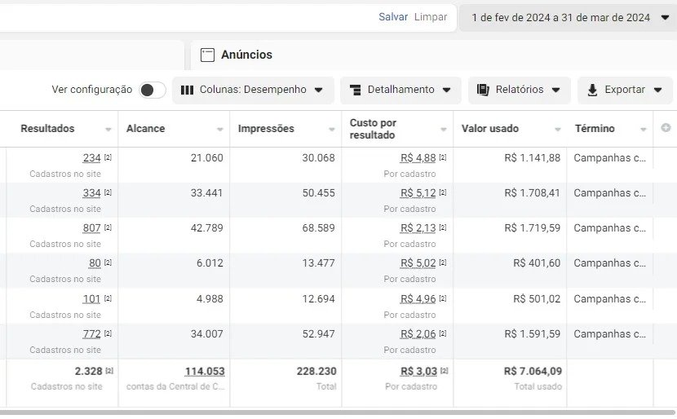Click the Salvar link
This screenshot has width=677, height=419.
393,17
